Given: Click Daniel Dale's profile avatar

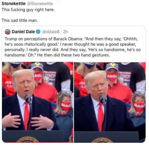Looking at the screenshot, I should pos(8,32).
